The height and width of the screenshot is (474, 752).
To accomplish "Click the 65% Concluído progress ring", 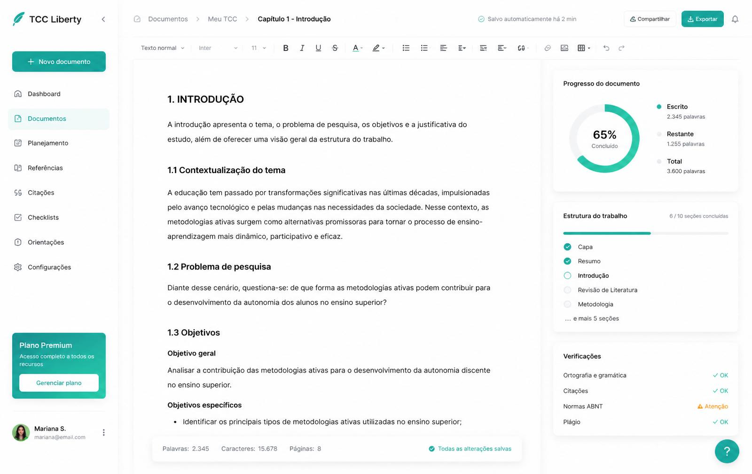I will [x=604, y=139].
